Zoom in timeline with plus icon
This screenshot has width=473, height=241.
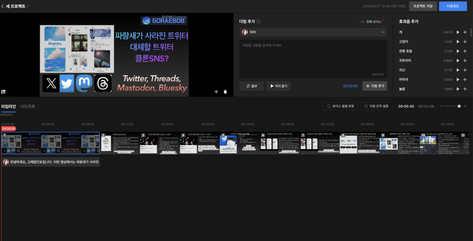pyautogui.click(x=465, y=107)
